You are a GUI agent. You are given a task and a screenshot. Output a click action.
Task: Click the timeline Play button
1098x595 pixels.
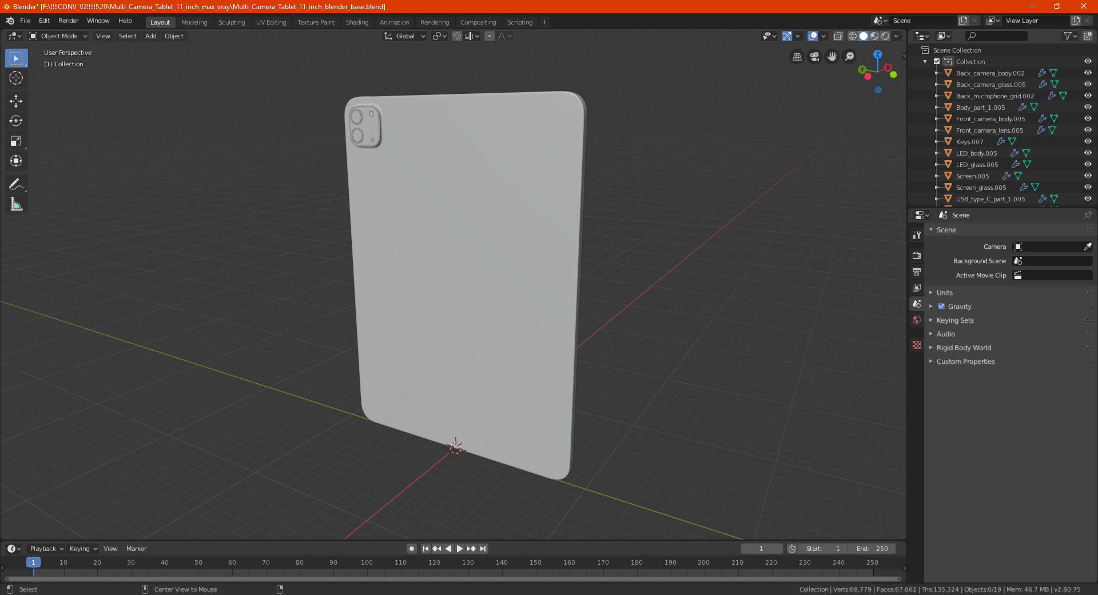point(459,549)
